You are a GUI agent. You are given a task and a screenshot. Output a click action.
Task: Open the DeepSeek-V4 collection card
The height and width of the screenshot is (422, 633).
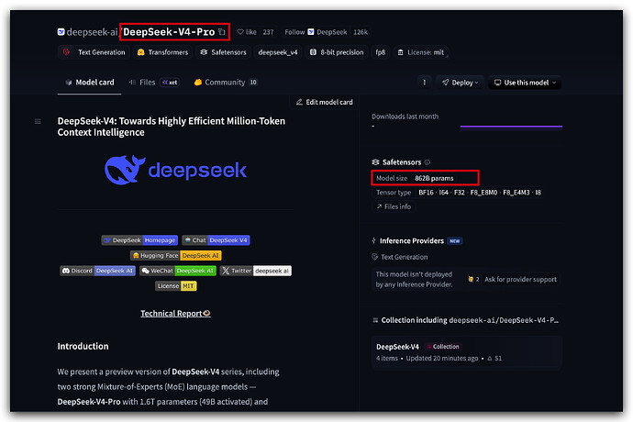tap(466, 352)
